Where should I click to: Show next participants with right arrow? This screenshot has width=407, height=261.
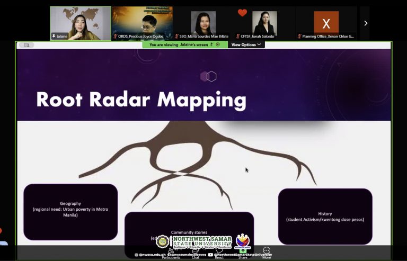click(x=366, y=23)
